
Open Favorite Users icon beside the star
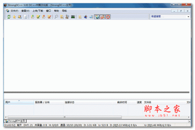pyautogui.click(x=20, y=17)
